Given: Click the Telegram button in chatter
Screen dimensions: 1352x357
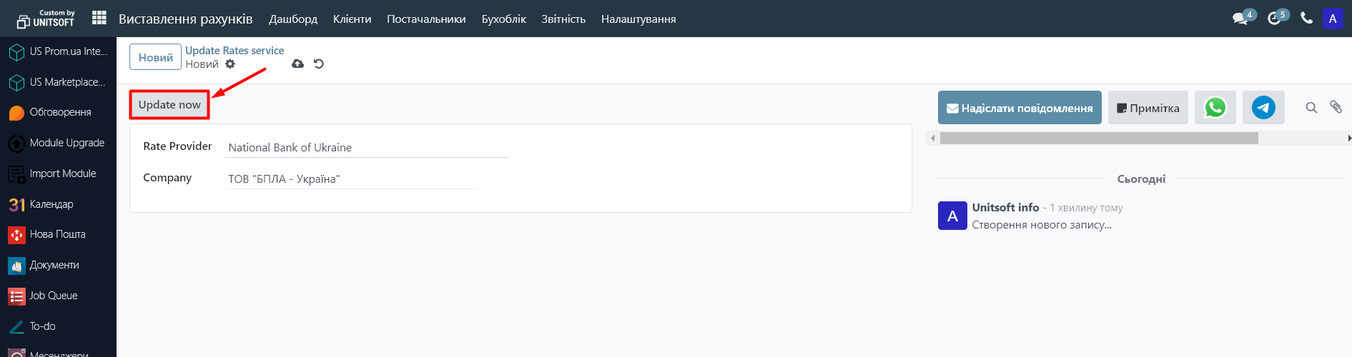Looking at the screenshot, I should [1263, 108].
